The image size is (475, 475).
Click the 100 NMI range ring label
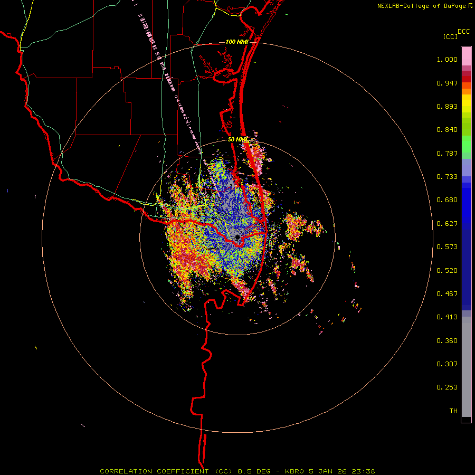(x=237, y=42)
